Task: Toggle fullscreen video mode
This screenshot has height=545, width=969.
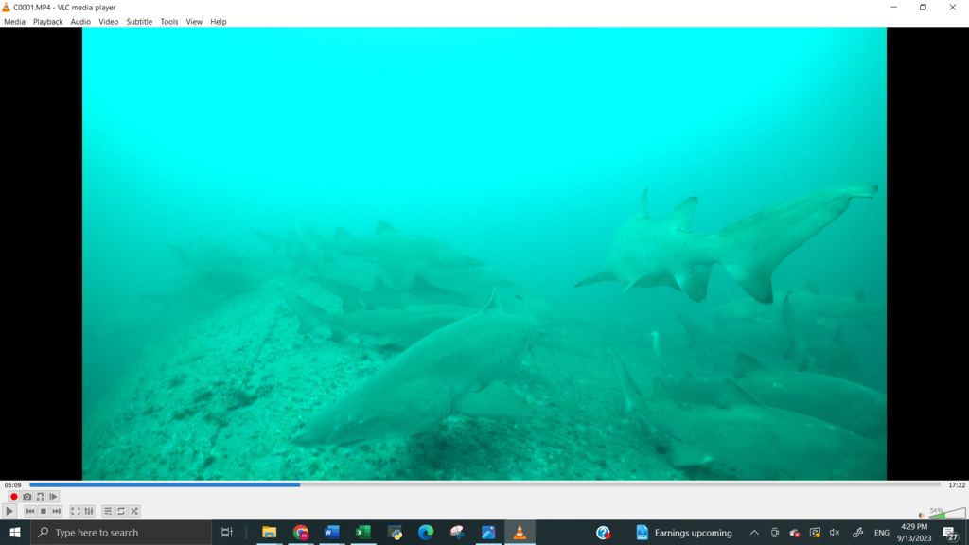Action: [x=76, y=511]
